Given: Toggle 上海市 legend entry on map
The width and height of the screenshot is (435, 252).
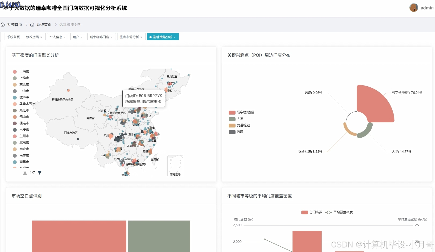Looking at the screenshot, I should pyautogui.click(x=21, y=72).
